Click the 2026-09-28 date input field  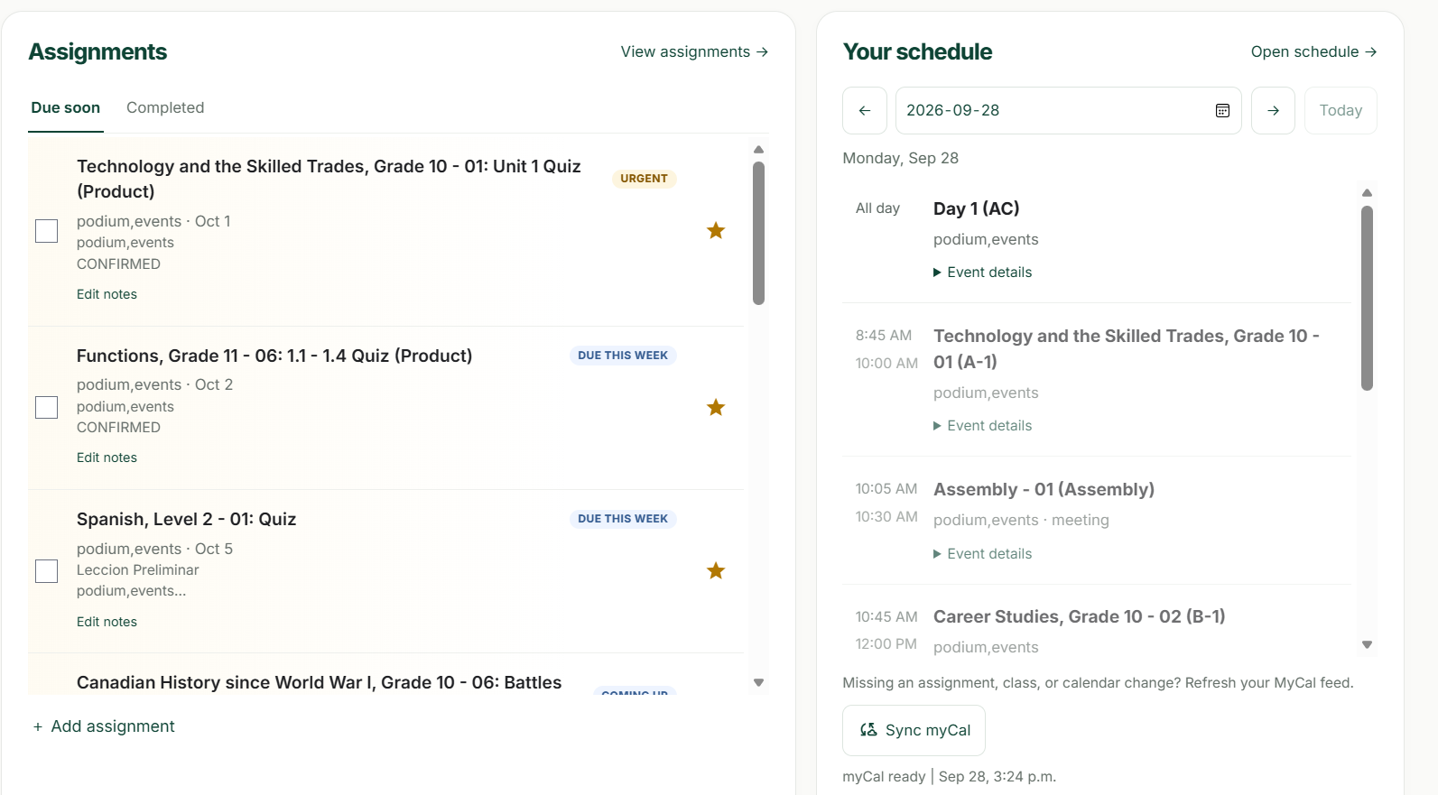pos(1068,110)
